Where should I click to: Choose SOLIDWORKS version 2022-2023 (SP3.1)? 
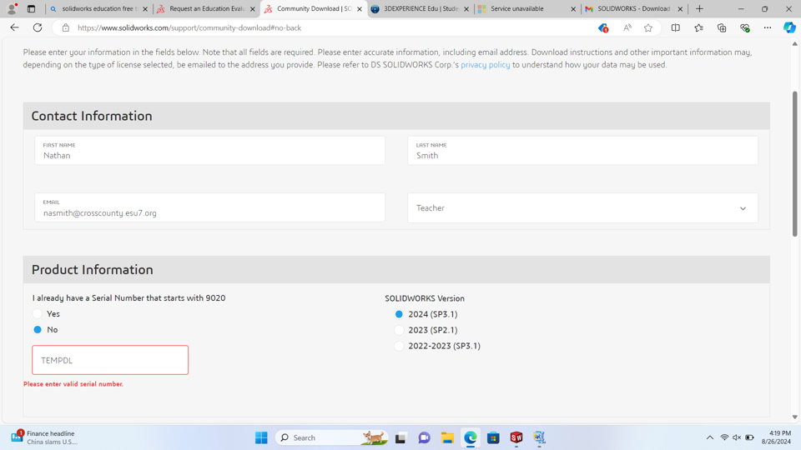coord(399,346)
